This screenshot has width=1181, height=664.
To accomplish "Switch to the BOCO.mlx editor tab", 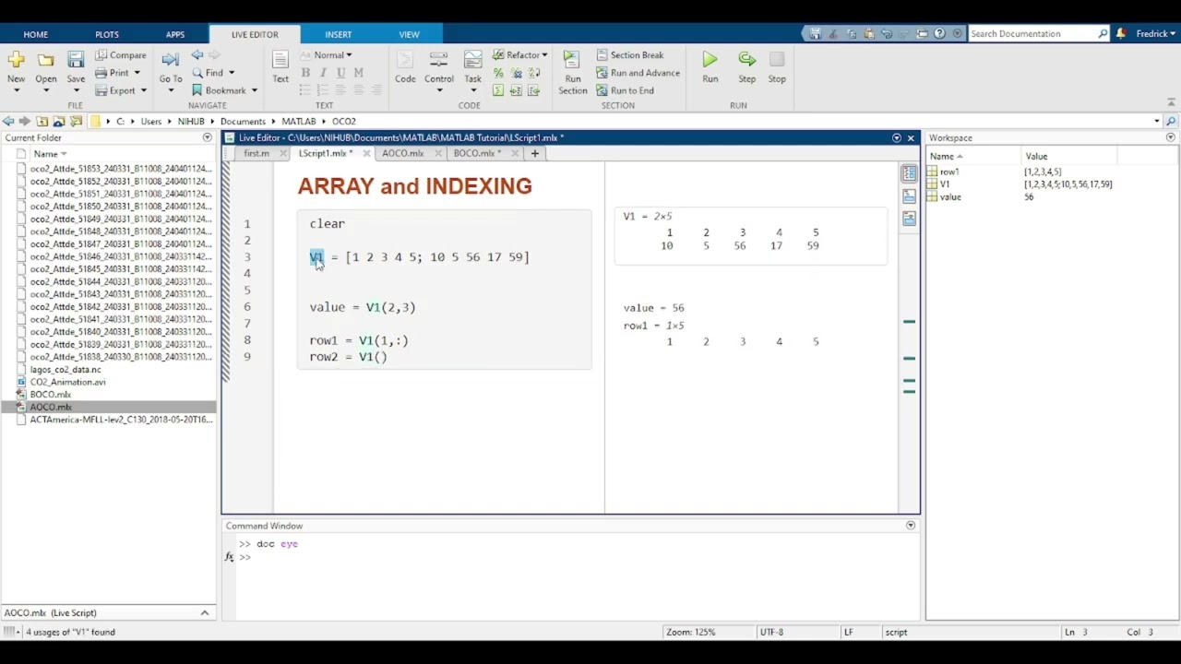I will (x=477, y=154).
